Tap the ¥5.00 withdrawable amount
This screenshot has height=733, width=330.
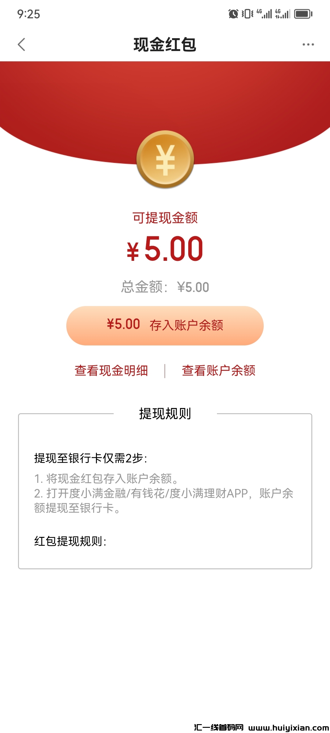(165, 249)
